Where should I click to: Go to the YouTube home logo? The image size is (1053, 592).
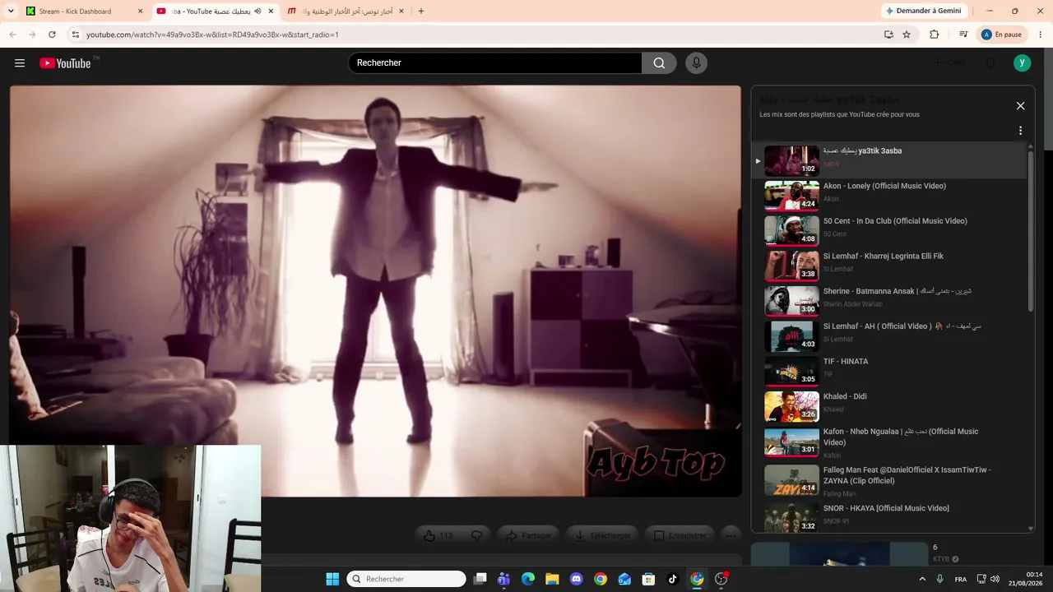[x=65, y=63]
